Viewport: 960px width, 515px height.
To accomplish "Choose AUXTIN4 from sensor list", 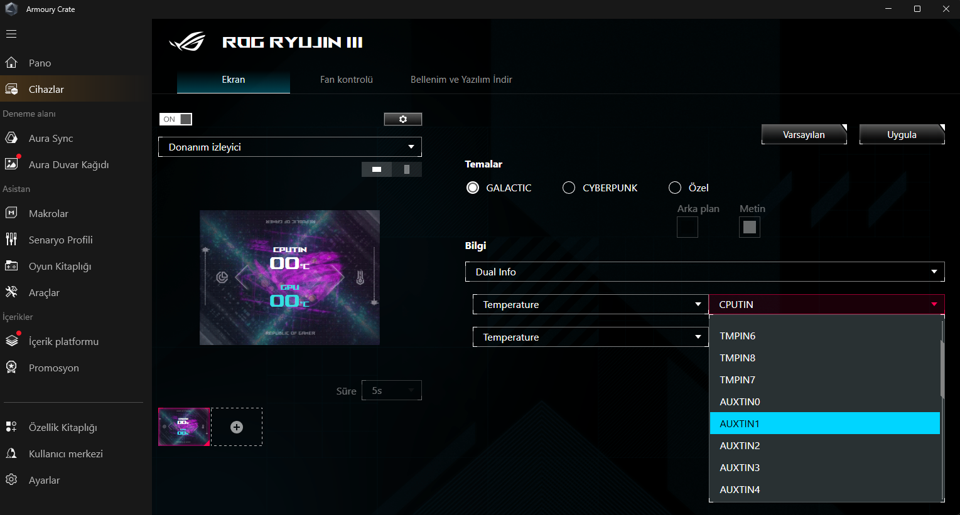I will [x=825, y=489].
